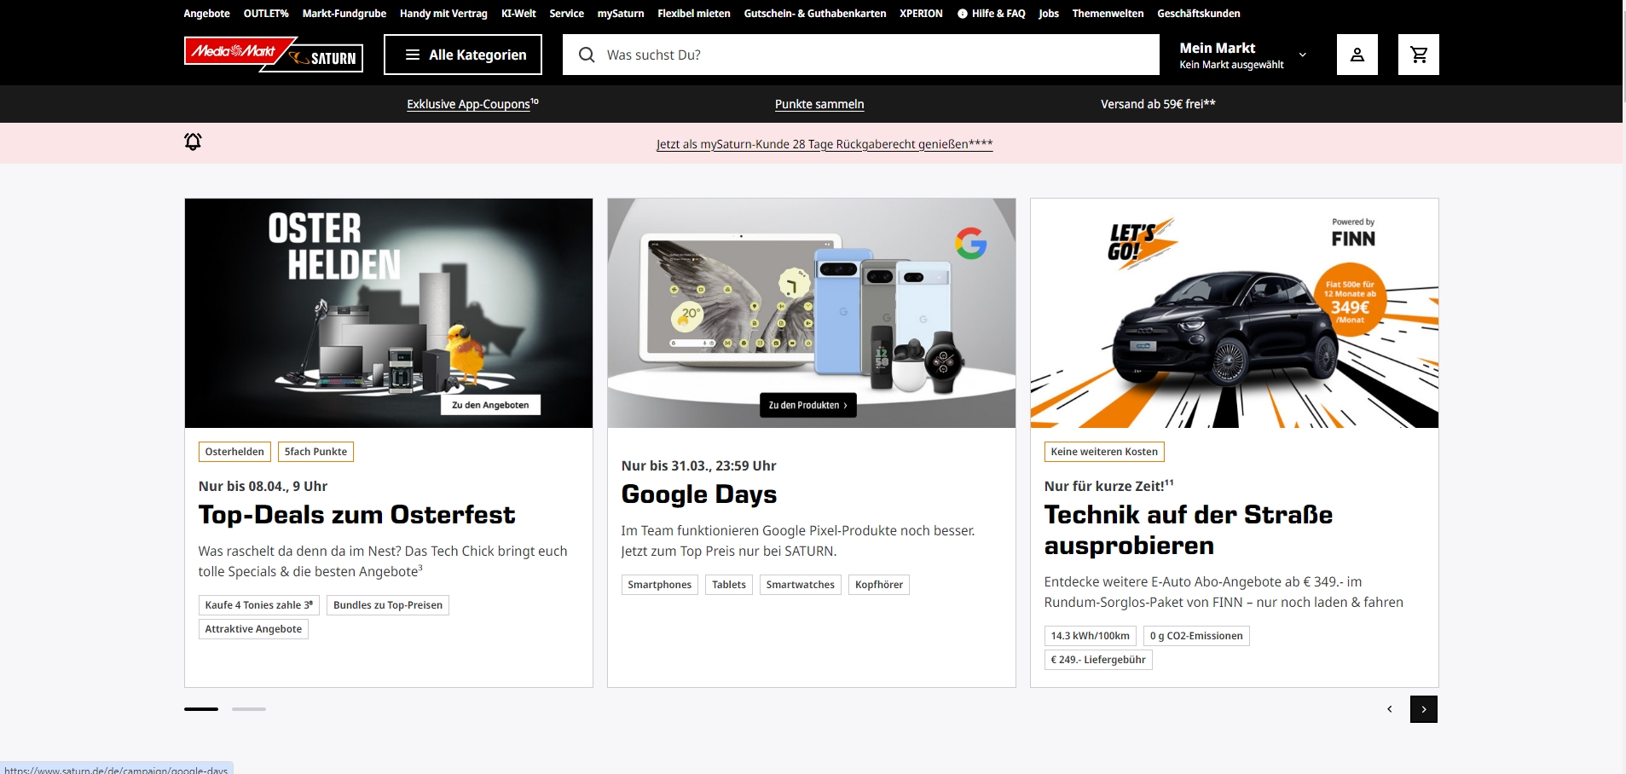The image size is (1626, 774).
Task: Click the Keine weiteren Kosten tag
Action: point(1104,452)
